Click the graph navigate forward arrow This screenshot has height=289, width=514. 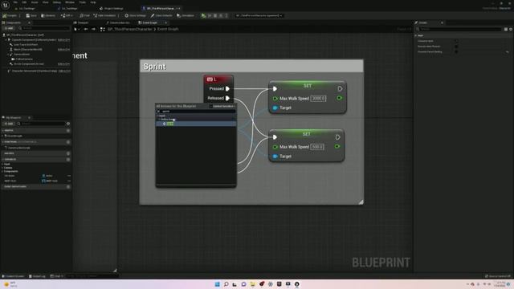point(93,29)
